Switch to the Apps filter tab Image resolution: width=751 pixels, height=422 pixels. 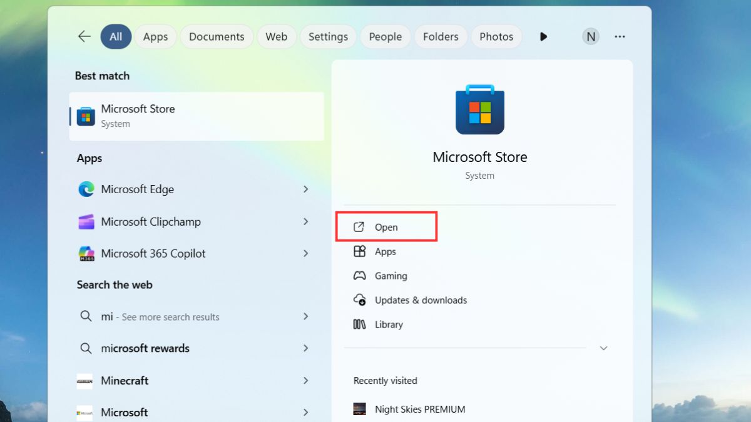pos(155,37)
